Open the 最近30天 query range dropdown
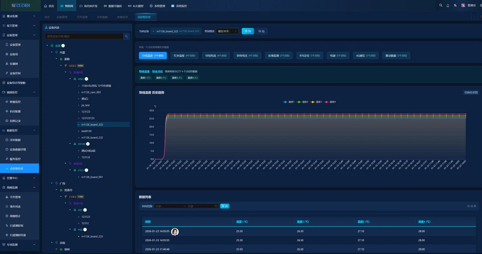Screen dimensions: 482x254 coord(227,31)
